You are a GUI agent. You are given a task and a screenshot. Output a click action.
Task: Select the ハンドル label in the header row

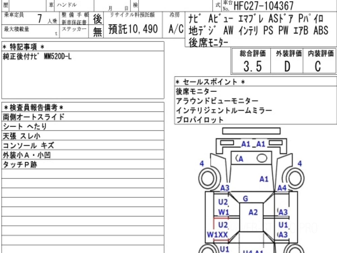pyautogui.click(x=67, y=5)
